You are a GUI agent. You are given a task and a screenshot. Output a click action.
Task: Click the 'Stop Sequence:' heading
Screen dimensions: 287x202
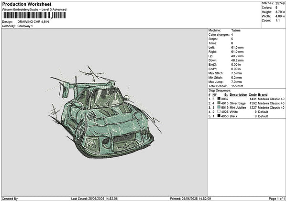click(220, 91)
